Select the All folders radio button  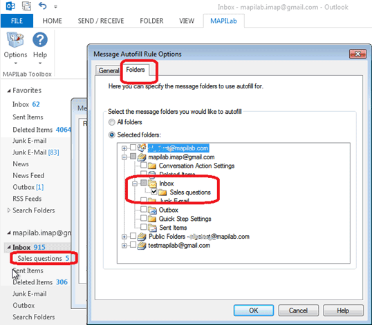pos(111,122)
